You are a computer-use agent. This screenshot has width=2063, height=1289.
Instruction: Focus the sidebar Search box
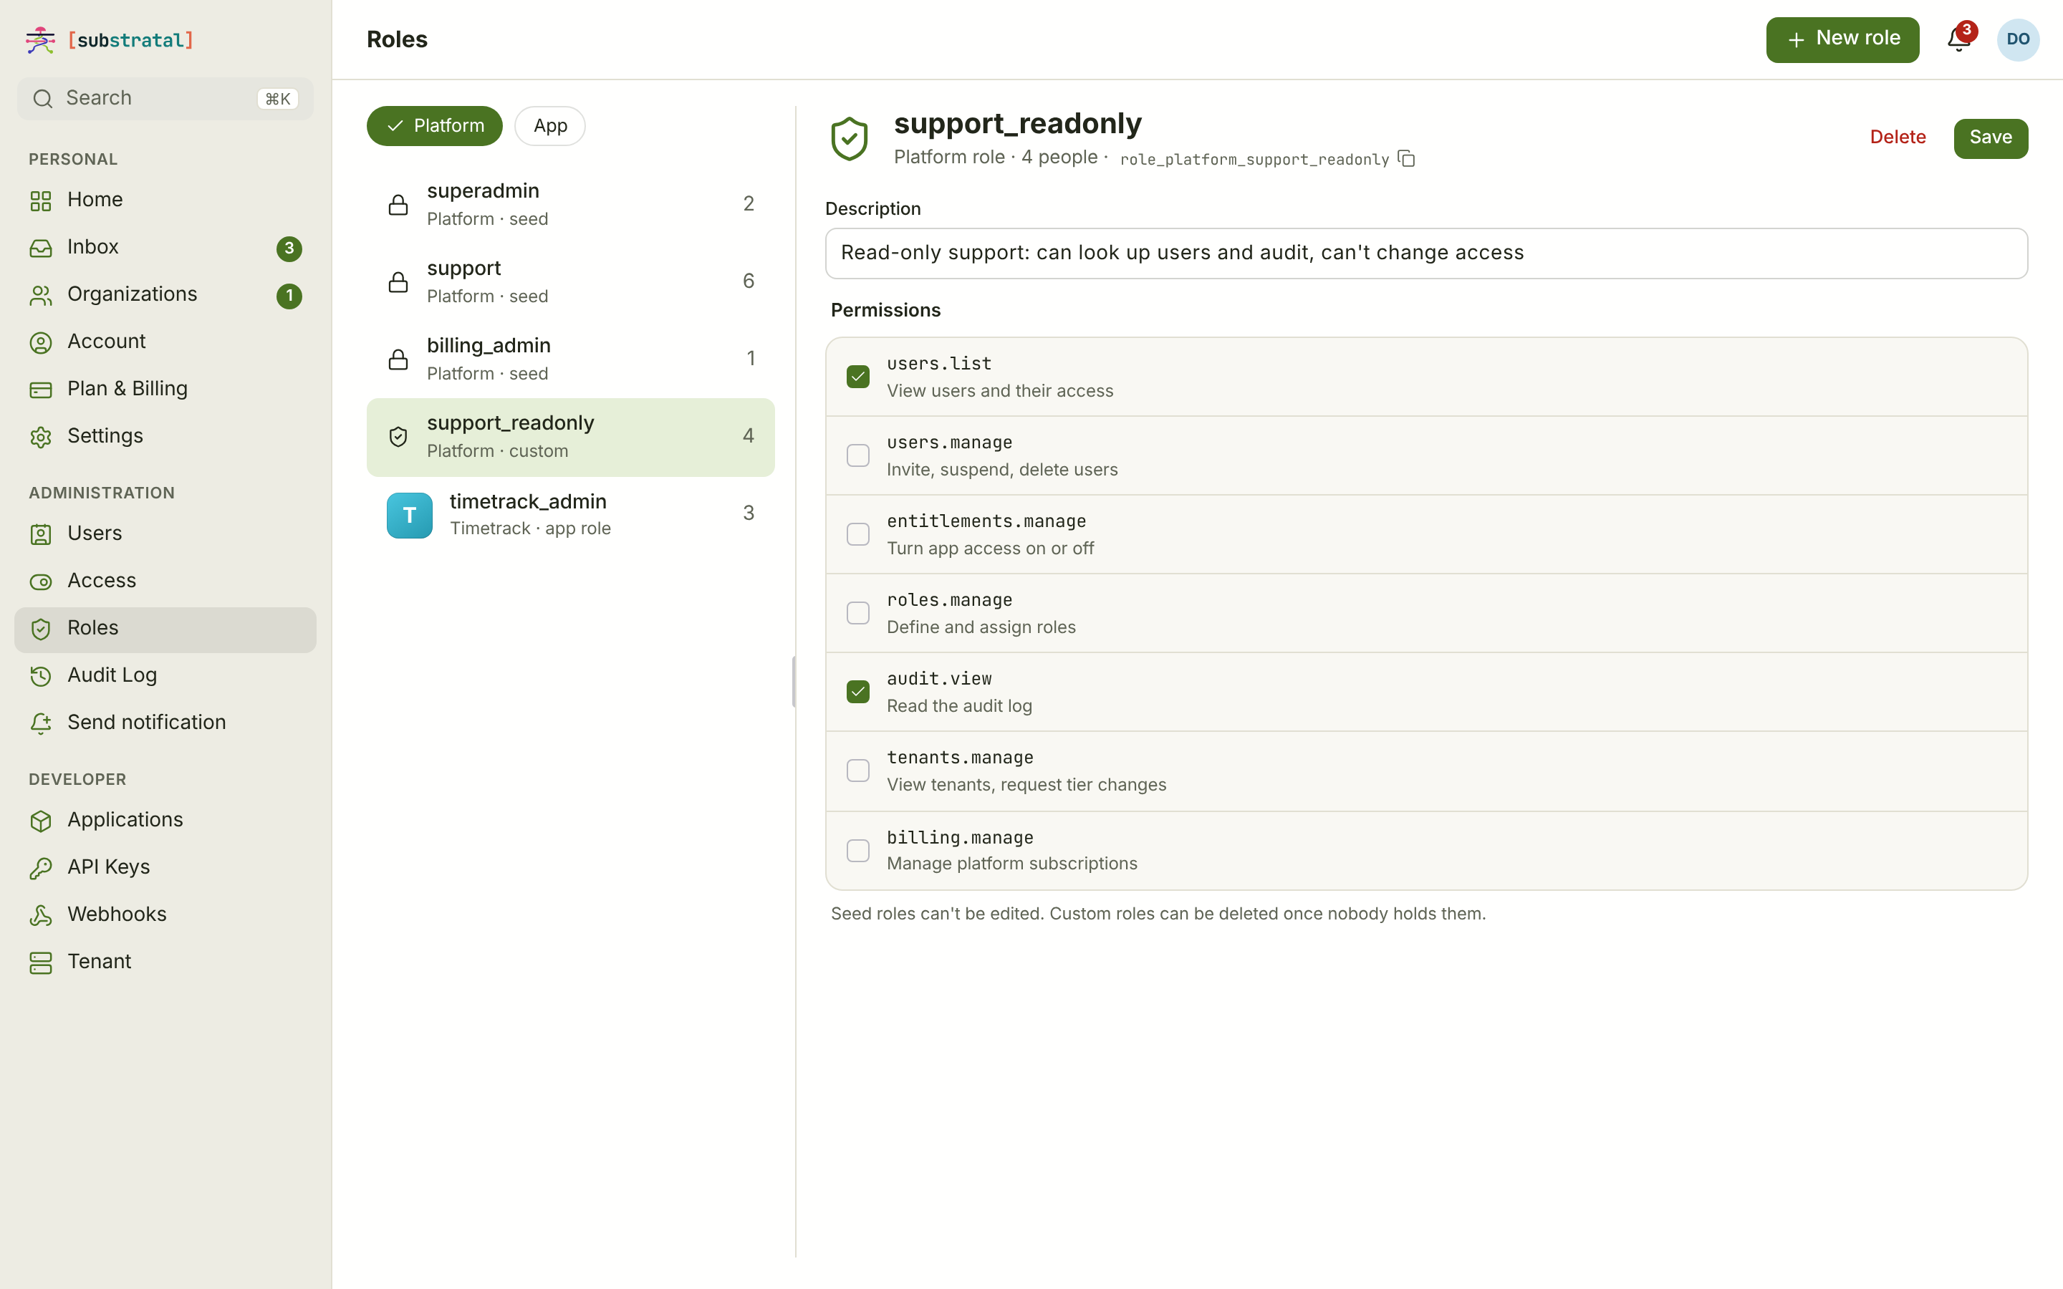click(165, 99)
